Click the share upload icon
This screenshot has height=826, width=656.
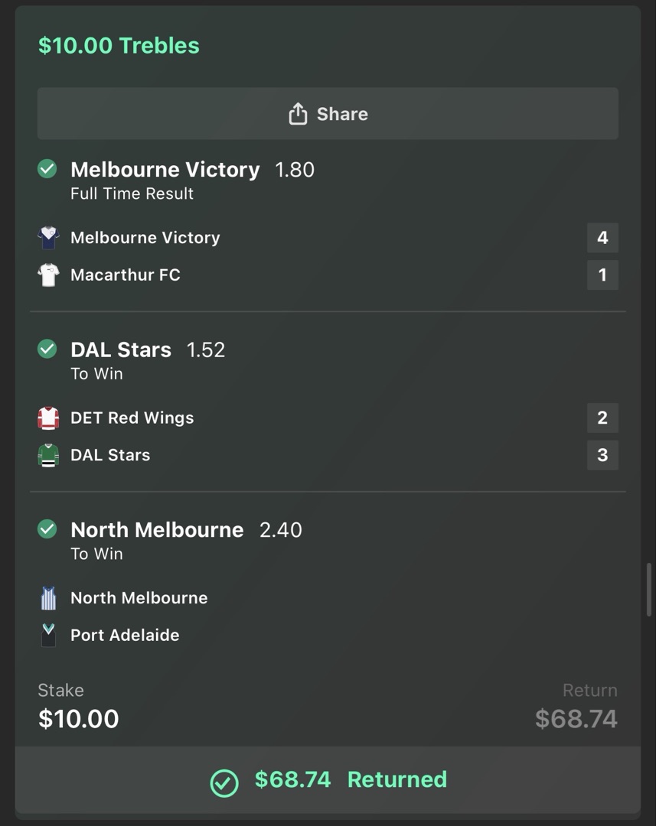click(298, 114)
